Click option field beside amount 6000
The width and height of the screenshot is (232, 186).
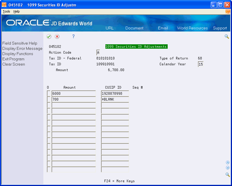pyautogui.click(x=49, y=94)
